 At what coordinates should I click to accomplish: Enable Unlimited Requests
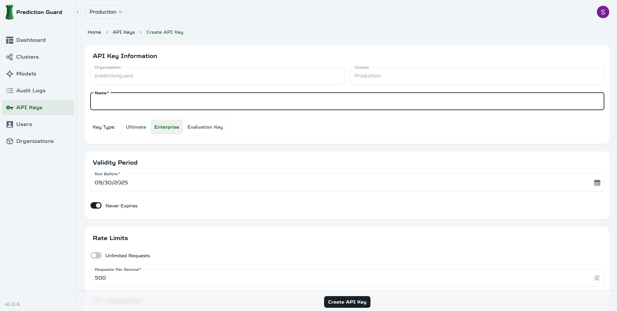point(96,255)
